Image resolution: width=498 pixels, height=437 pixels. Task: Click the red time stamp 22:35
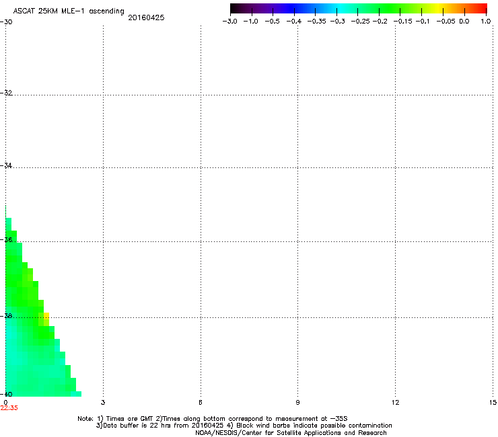click(x=9, y=408)
